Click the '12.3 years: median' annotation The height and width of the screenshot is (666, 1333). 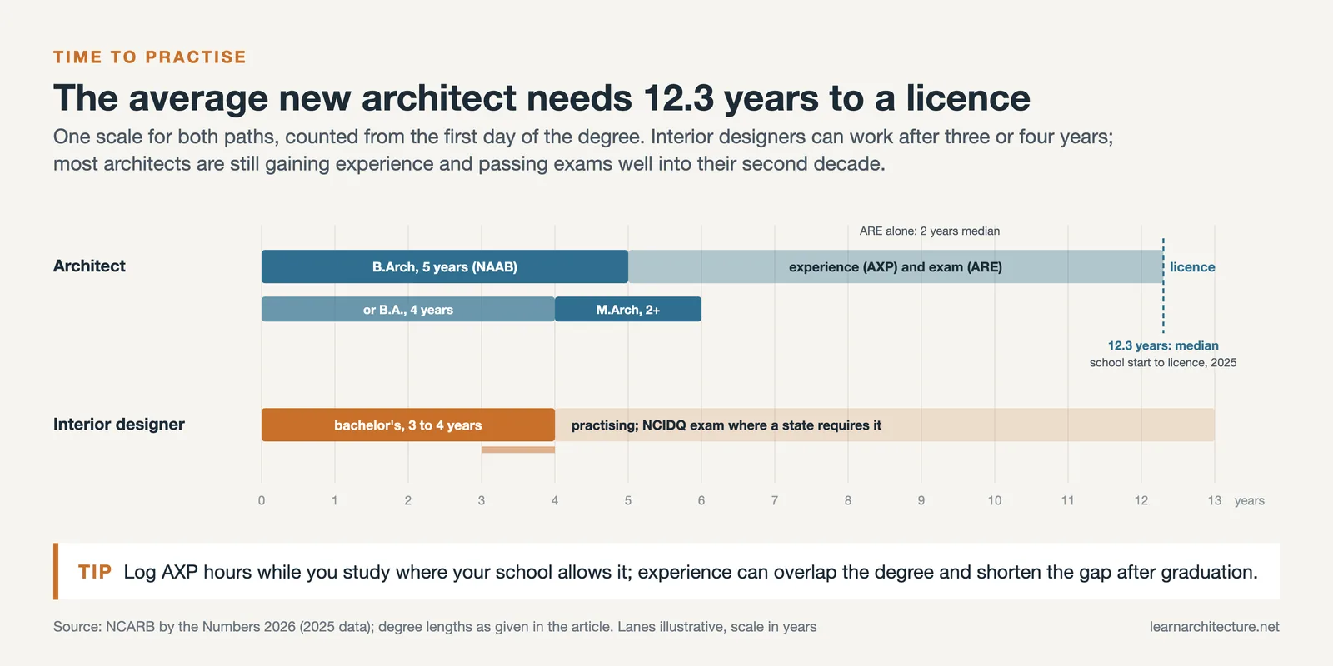1163,345
